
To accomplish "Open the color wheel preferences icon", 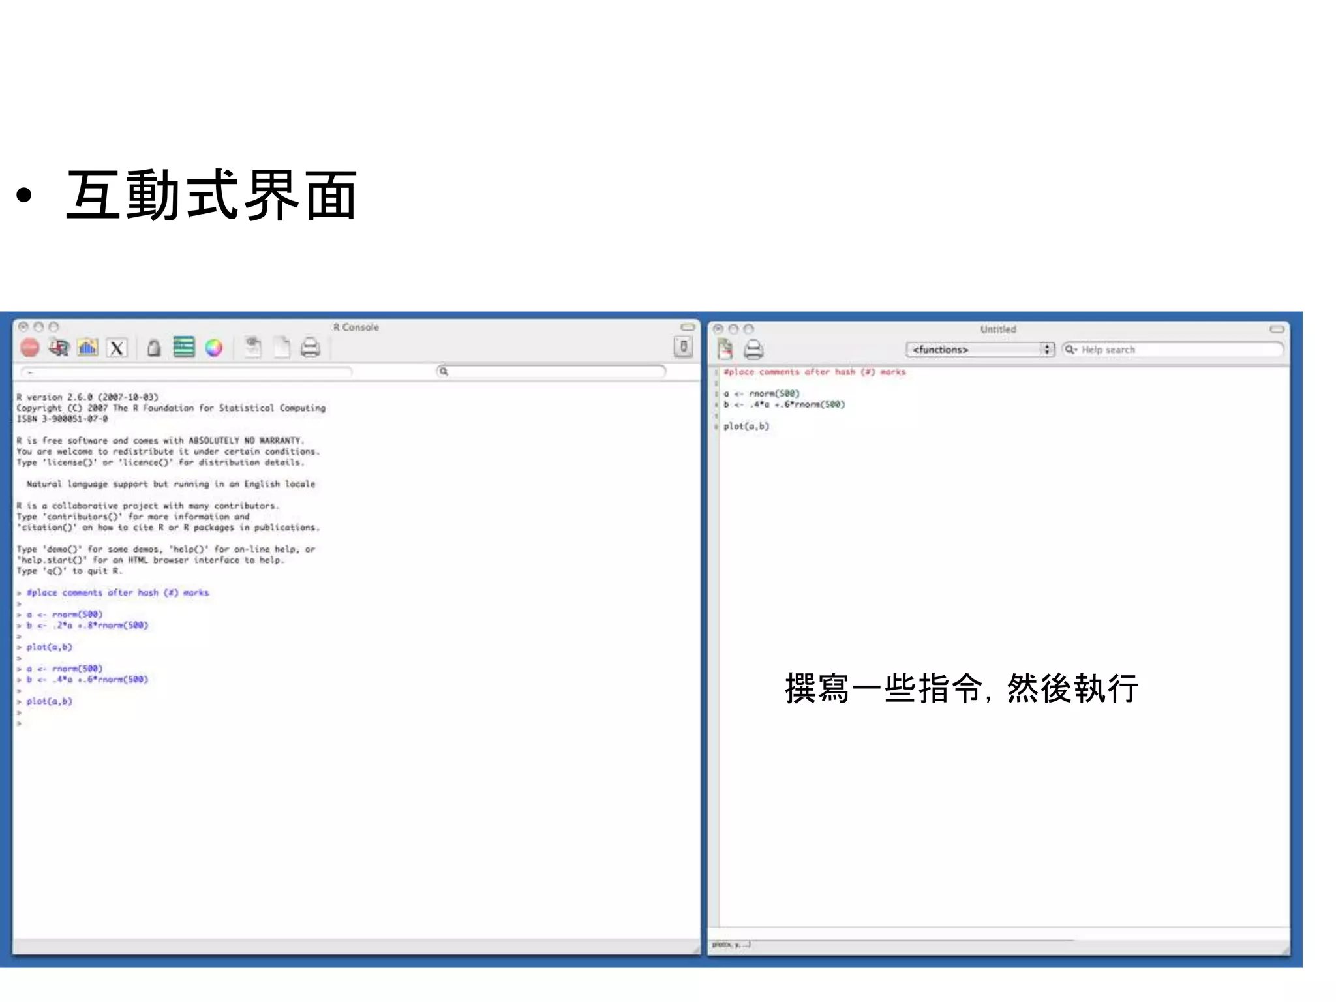I will click(x=214, y=348).
